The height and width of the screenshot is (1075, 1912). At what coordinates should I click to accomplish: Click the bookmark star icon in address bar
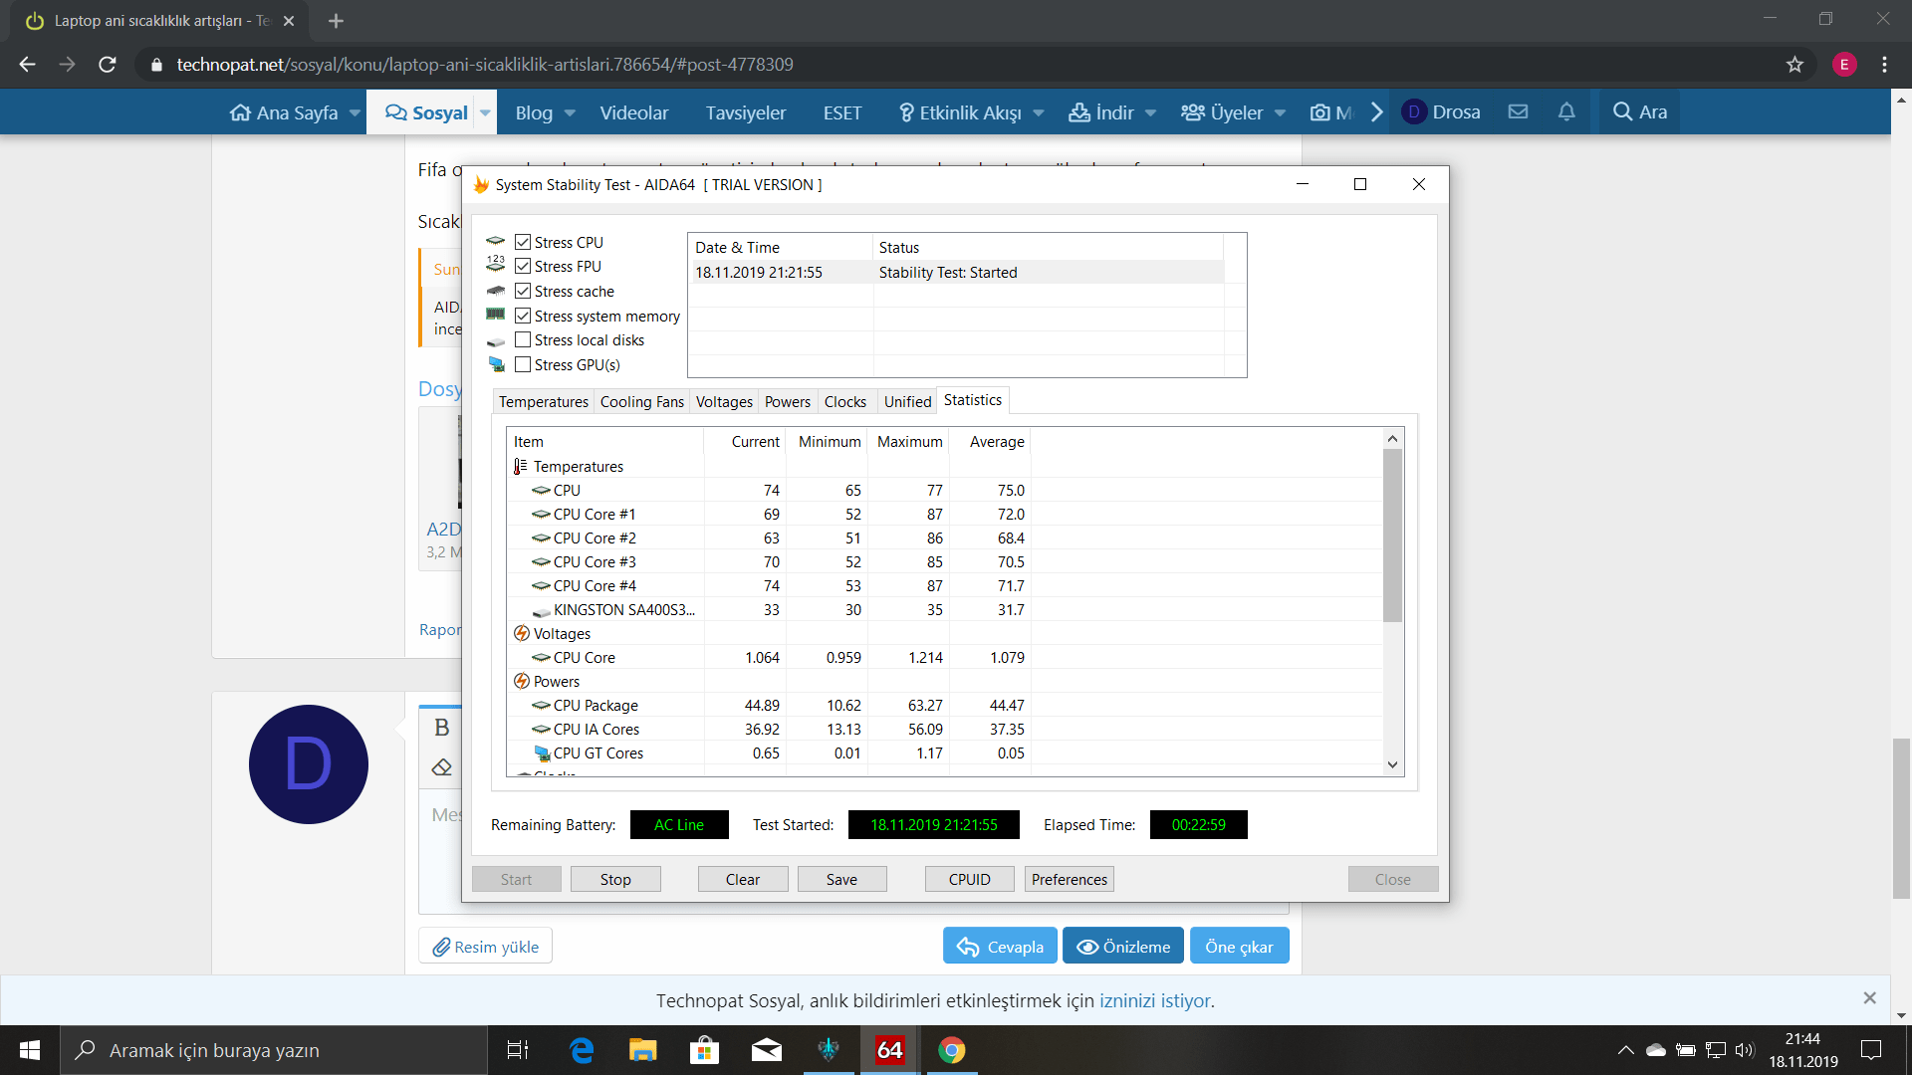point(1794,65)
